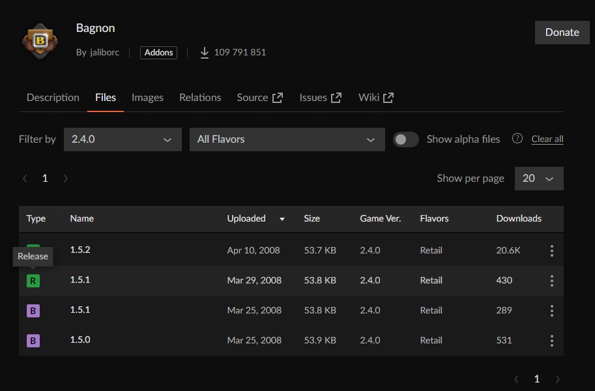
Task: Click the Mar 29, 2008 upload date
Action: [x=254, y=280]
